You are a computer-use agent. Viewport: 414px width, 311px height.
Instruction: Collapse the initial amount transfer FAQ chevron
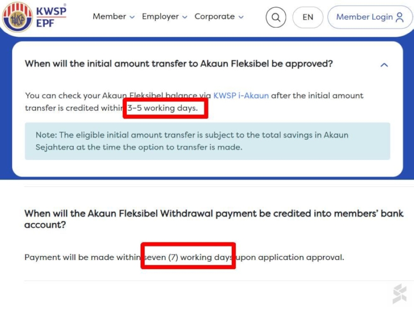[x=384, y=65]
